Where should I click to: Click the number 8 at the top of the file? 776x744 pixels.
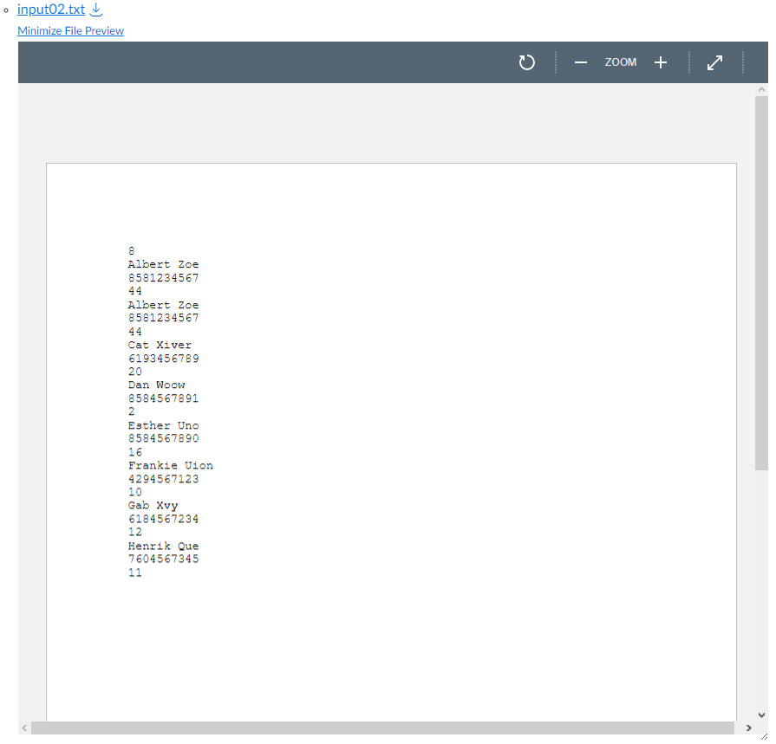131,250
